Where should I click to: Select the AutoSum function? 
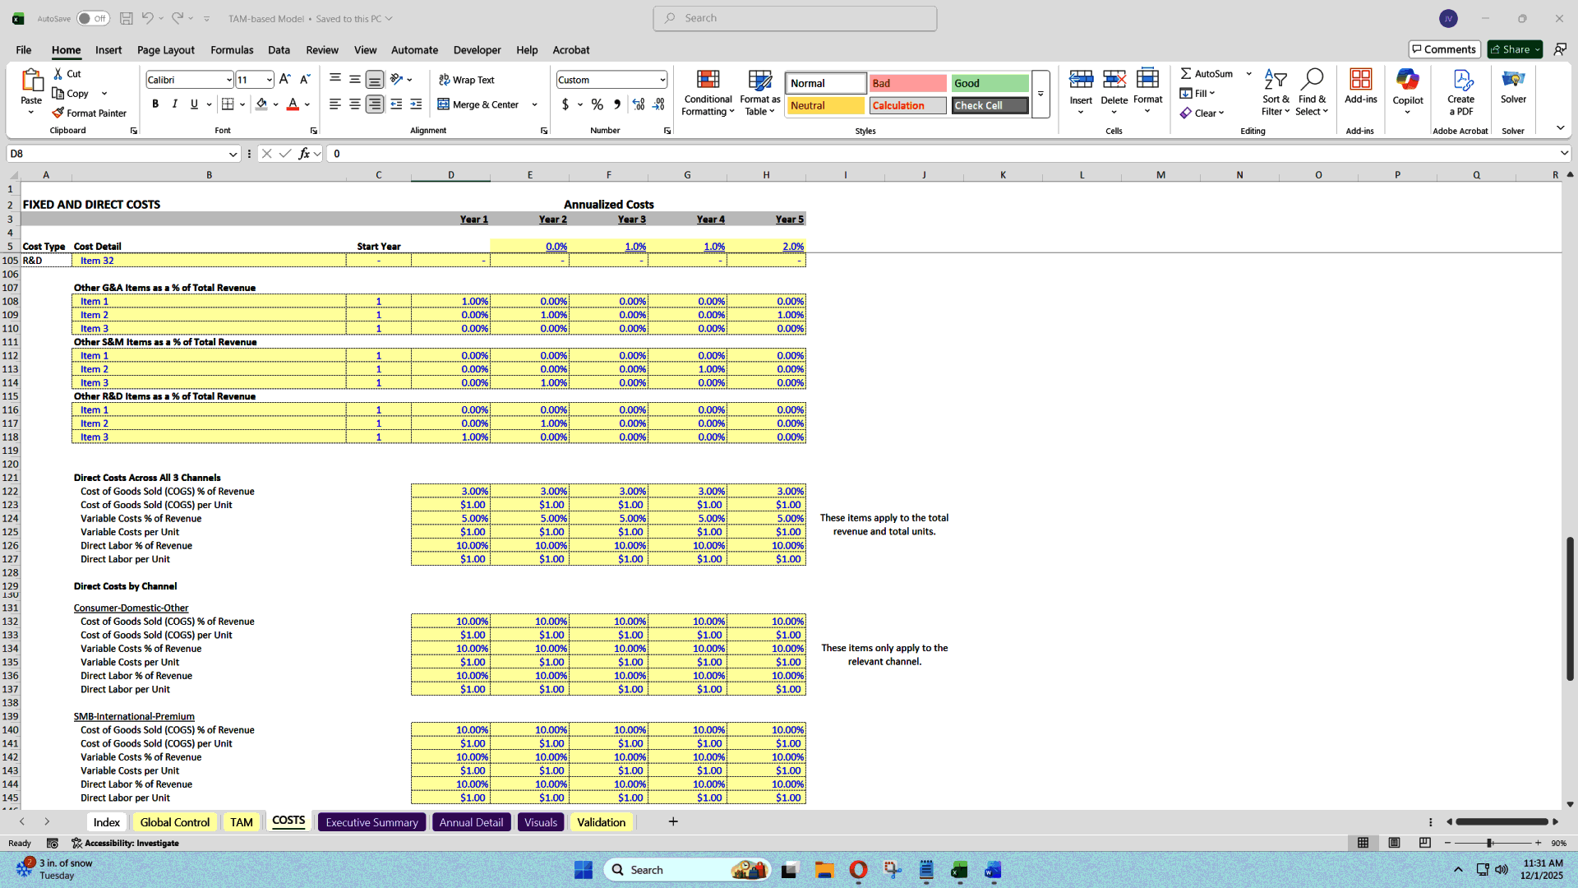(x=1207, y=73)
